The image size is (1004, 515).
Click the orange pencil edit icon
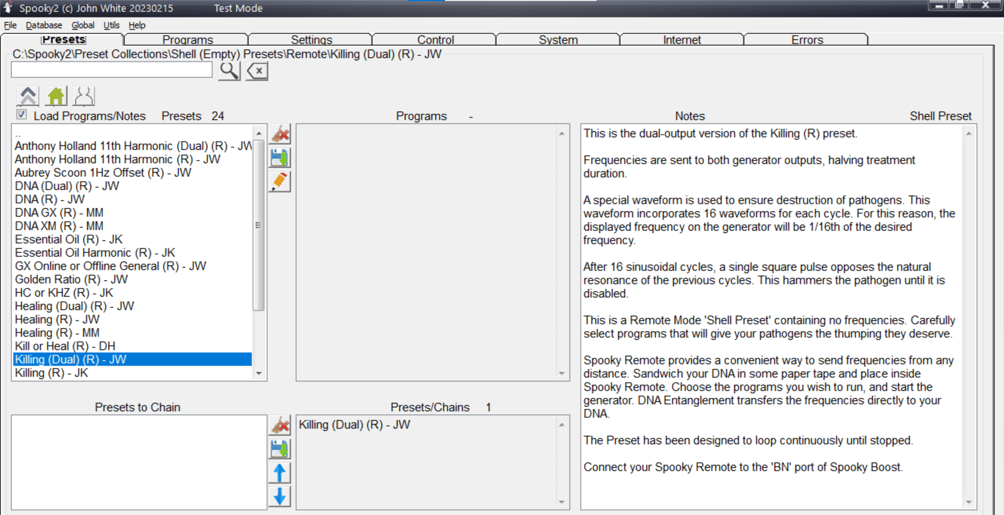[x=280, y=182]
